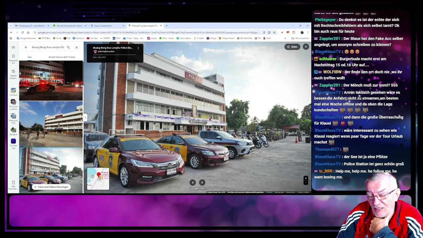
Task: Collapse the side panel with arrow handle
Action: coord(85,117)
